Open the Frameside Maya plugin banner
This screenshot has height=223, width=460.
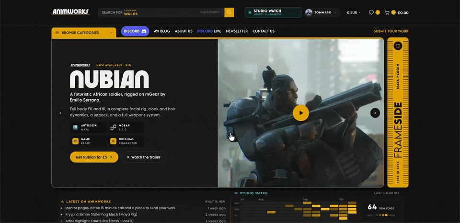(x=398, y=112)
